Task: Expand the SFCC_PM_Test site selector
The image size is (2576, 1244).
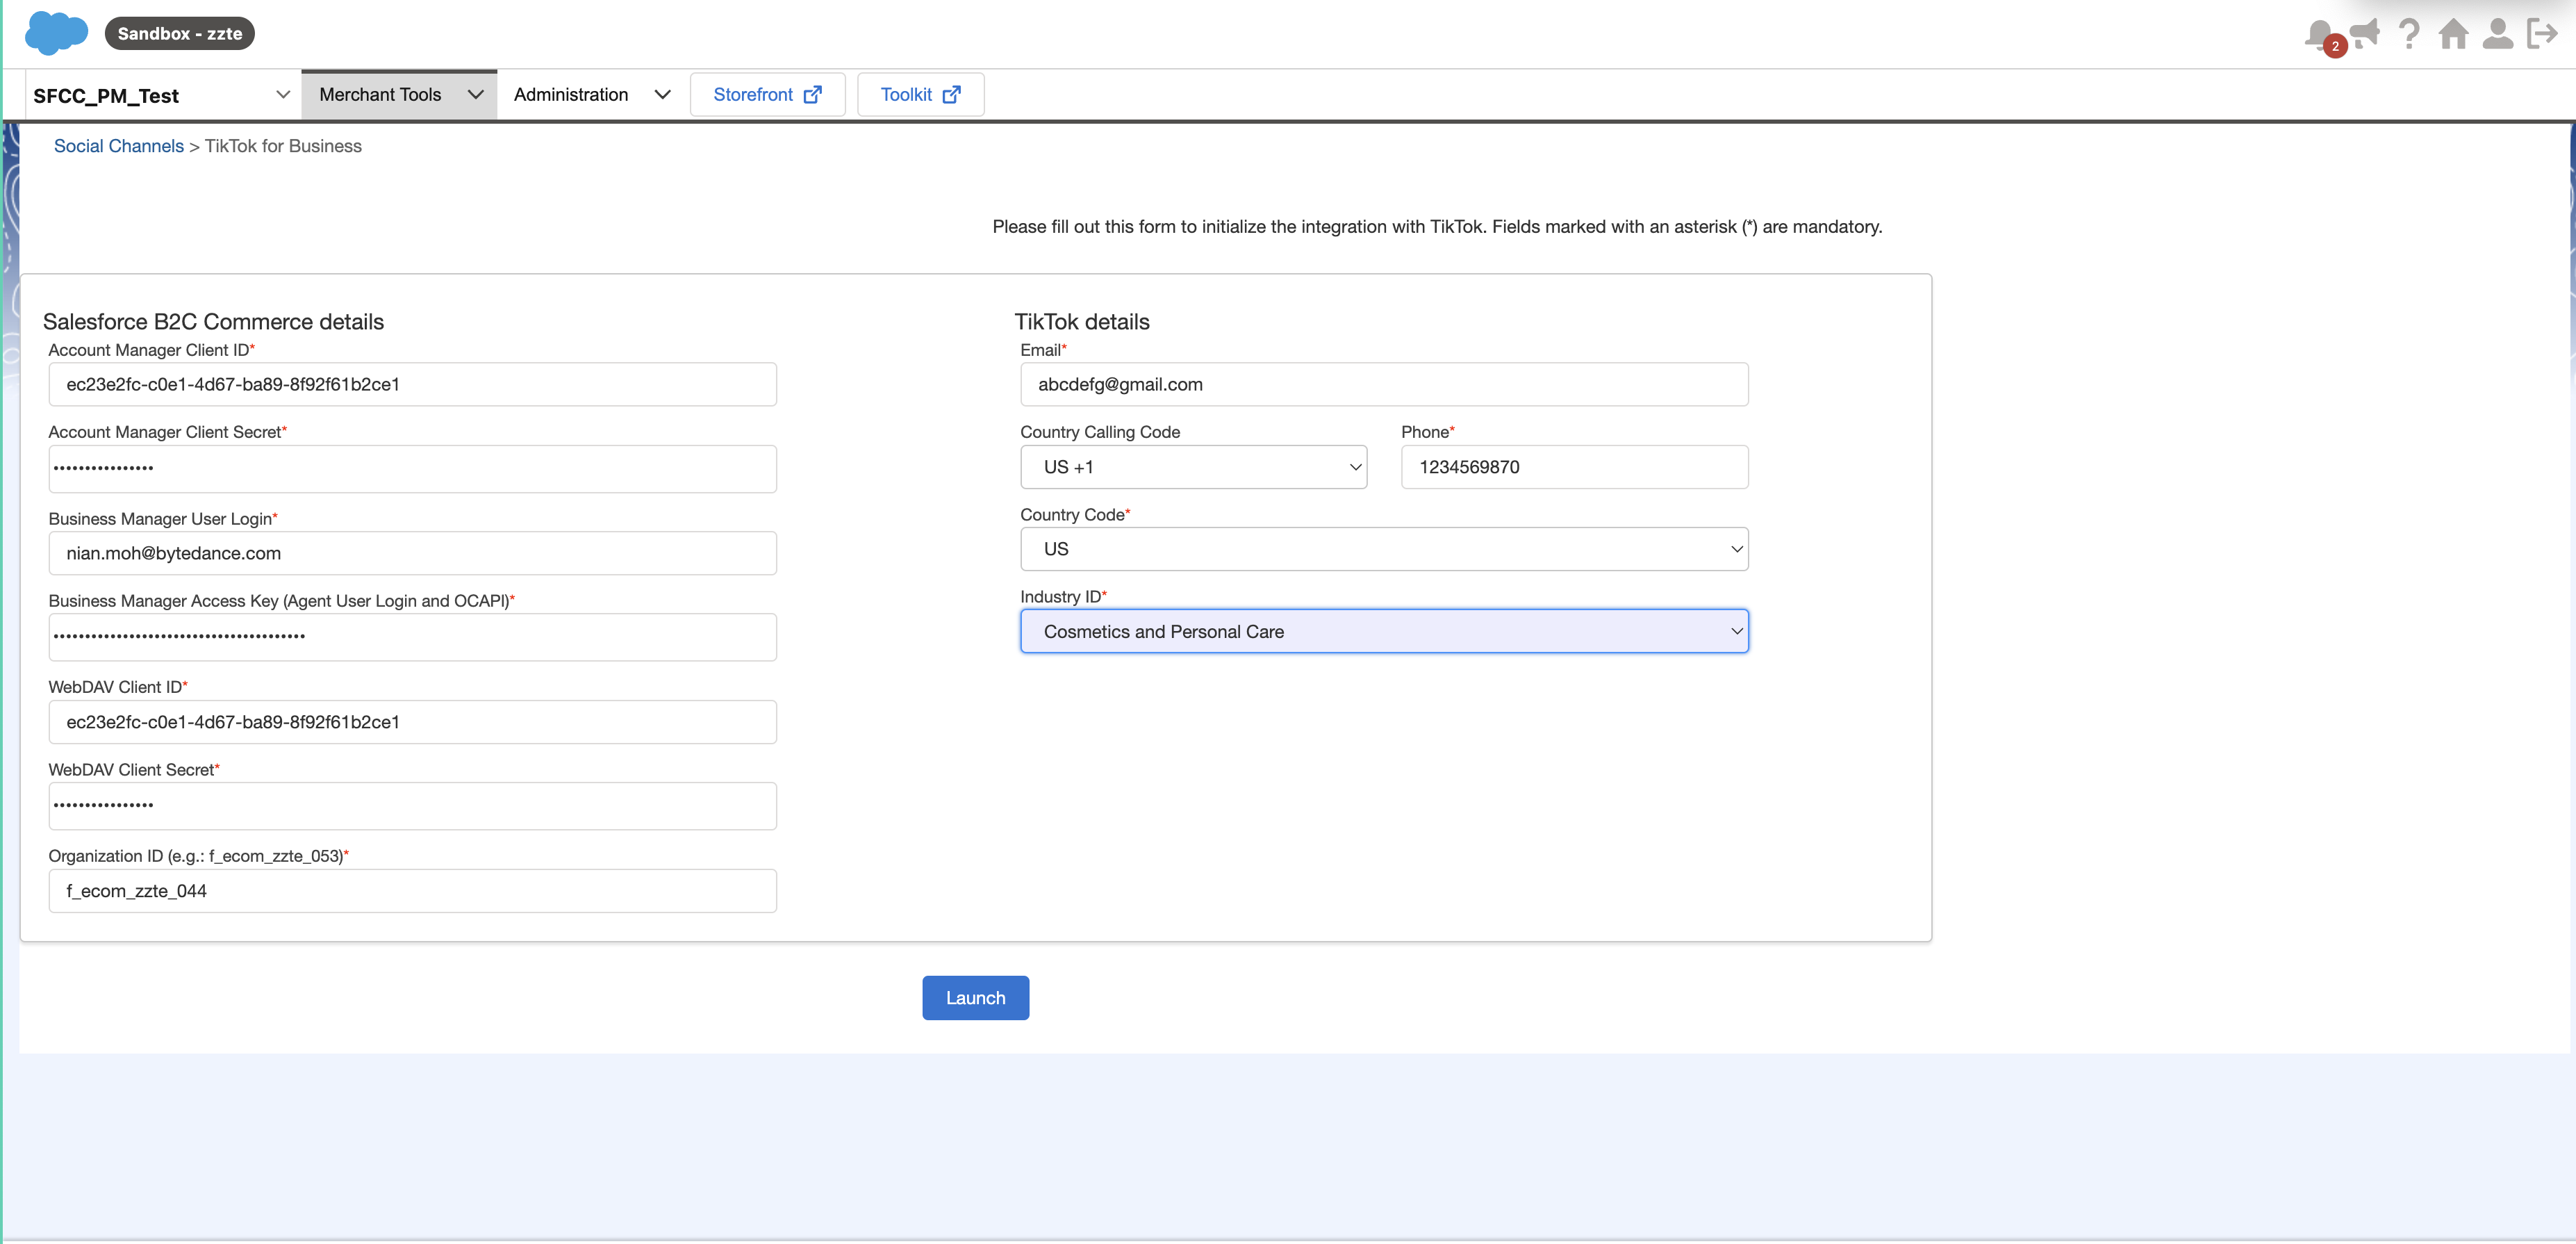Action: [160, 95]
